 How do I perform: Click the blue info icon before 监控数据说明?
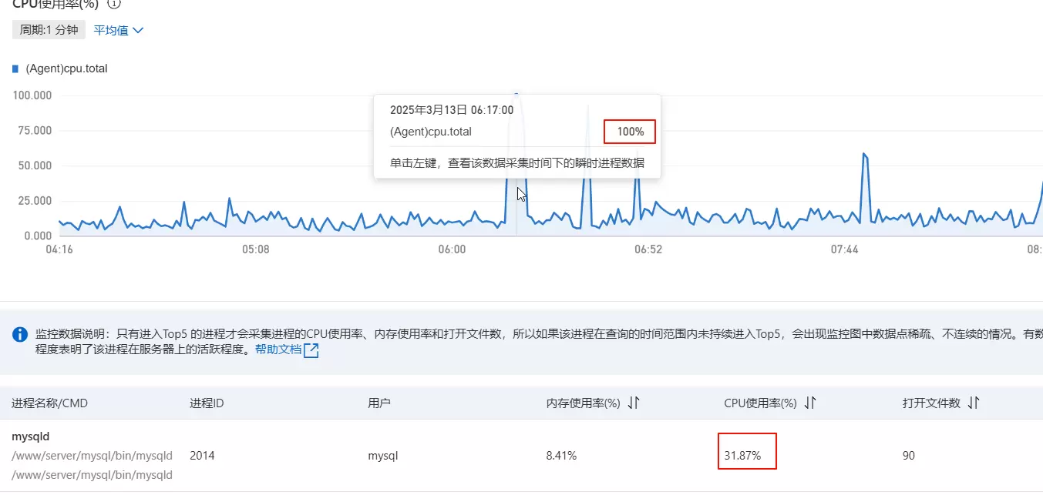point(20,334)
